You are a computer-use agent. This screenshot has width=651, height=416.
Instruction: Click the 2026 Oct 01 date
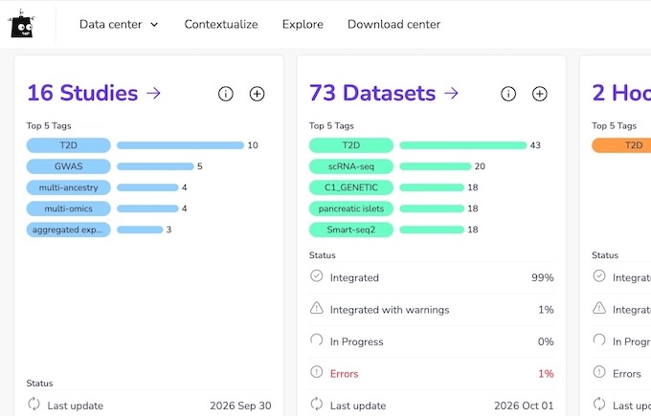tap(524, 405)
